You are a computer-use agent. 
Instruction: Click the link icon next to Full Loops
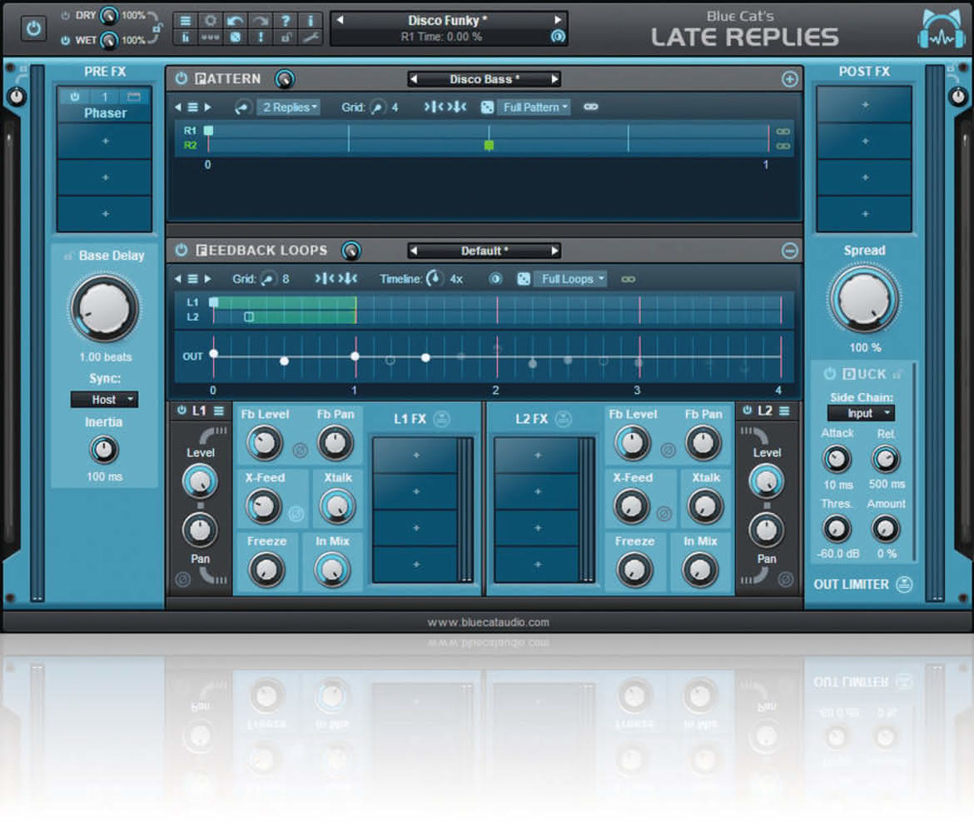628,280
